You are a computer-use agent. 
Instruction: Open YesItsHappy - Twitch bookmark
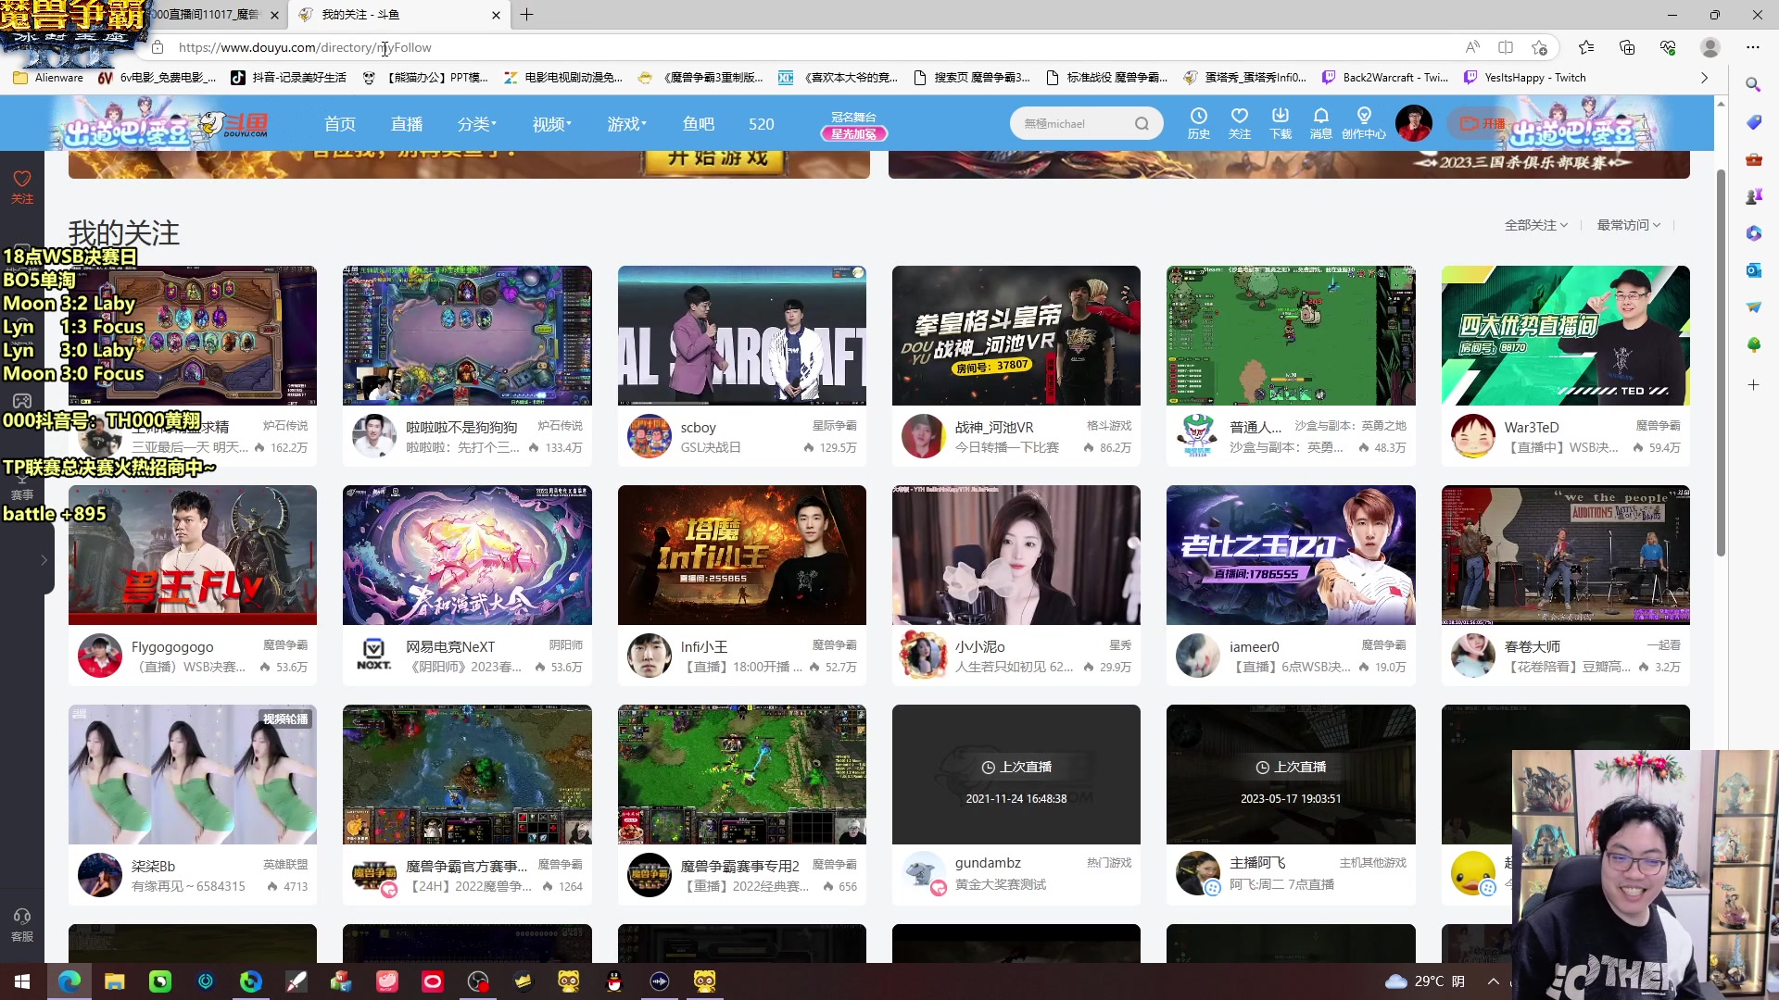coord(1524,78)
